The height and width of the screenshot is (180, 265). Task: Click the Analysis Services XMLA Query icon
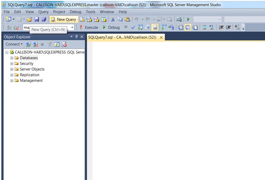tap(104, 19)
